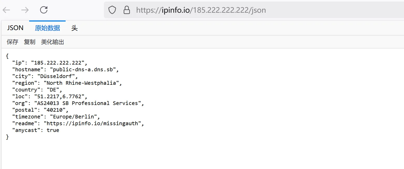Viewport: 404px width, 169px height.
Task: Click the browser back arrow
Action: [6, 10]
